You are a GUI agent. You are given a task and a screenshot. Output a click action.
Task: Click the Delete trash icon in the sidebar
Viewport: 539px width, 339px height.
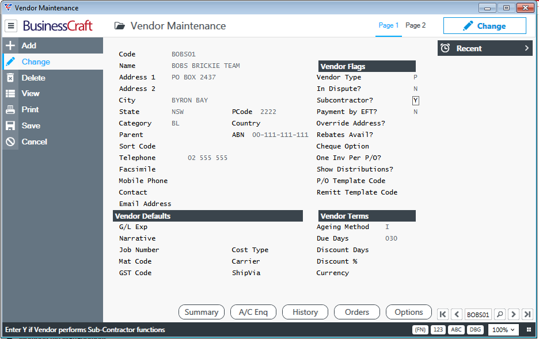tap(10, 78)
